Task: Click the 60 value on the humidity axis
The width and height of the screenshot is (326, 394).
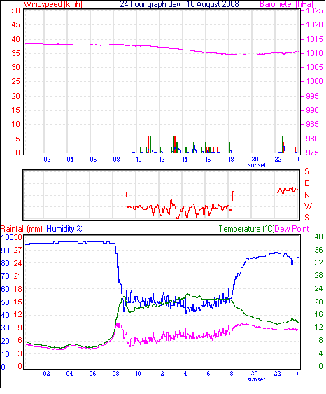Action: coord(5,289)
